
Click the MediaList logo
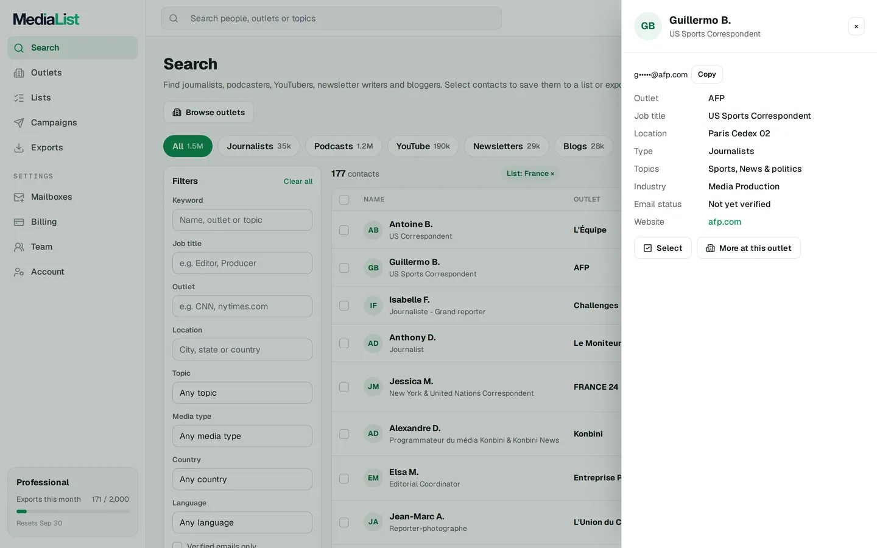click(46, 19)
